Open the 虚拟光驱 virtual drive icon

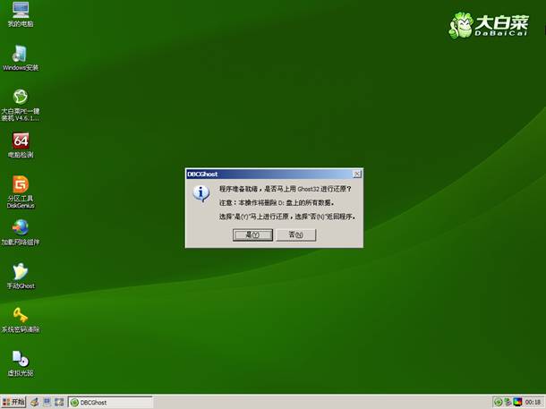[20, 359]
